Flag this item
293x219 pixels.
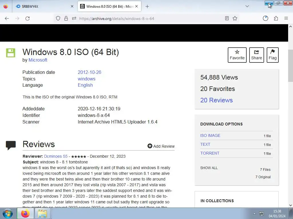point(273,55)
